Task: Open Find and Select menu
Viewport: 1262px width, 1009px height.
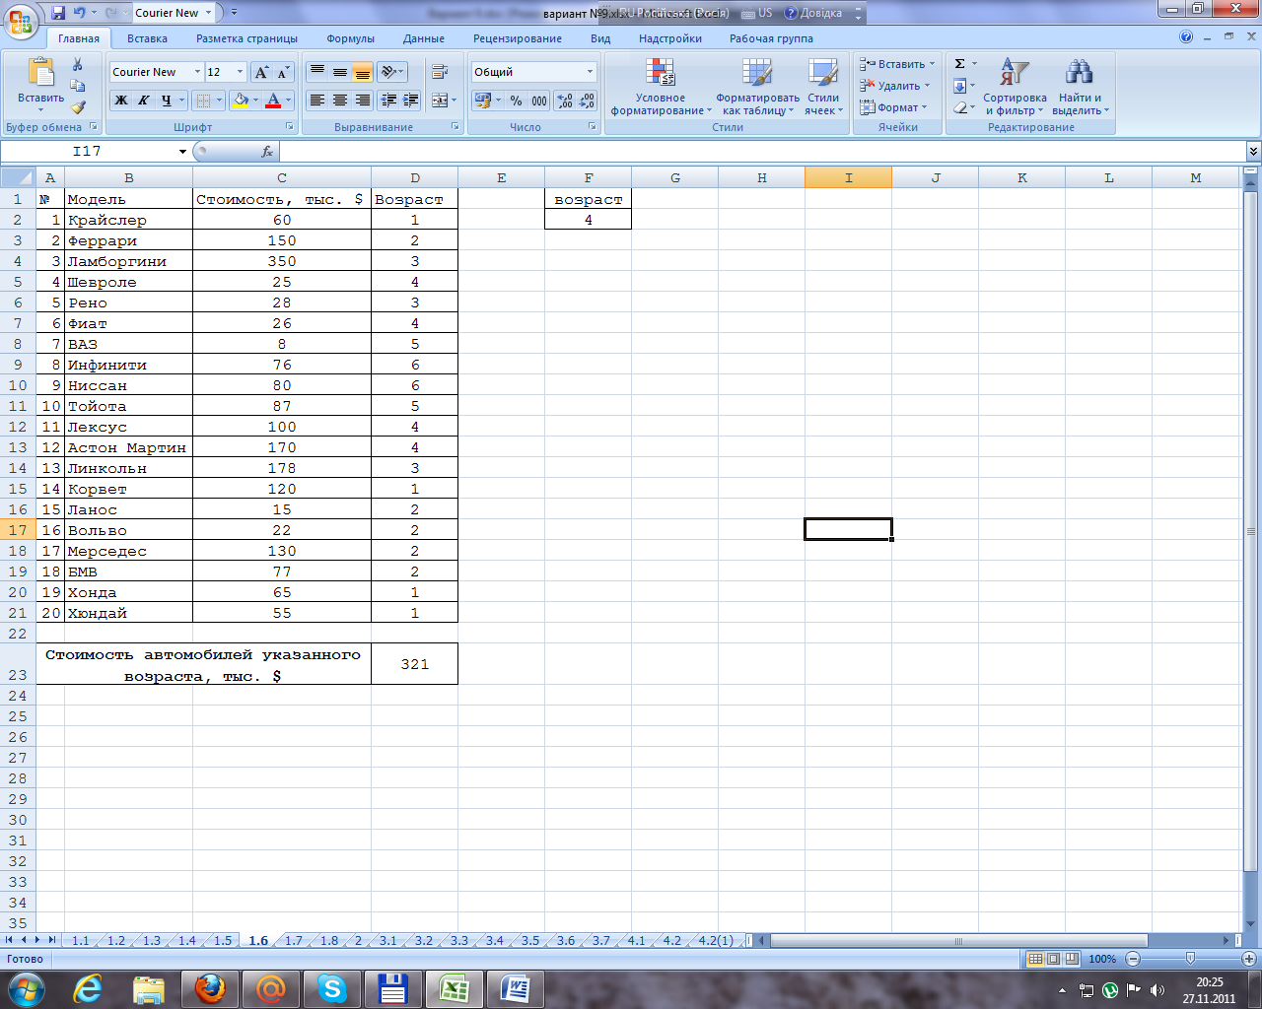Action: [1080, 87]
